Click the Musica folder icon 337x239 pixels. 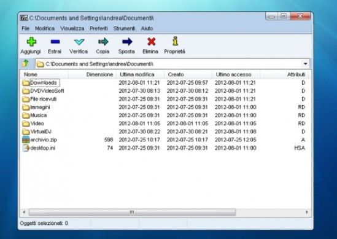click(x=26, y=116)
